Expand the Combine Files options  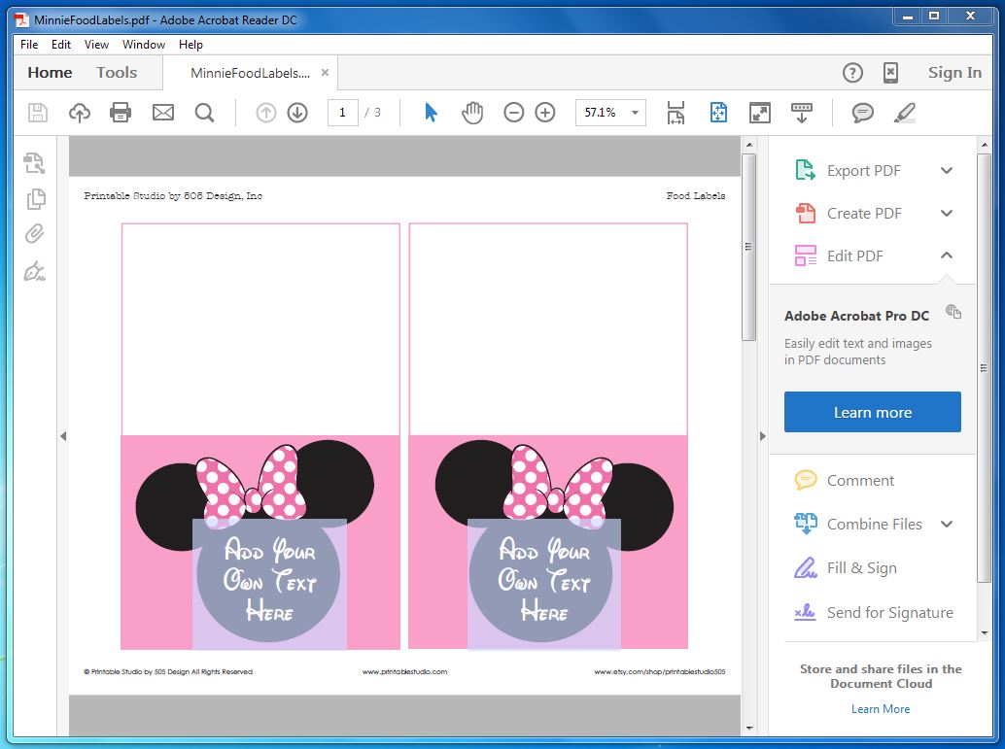click(x=946, y=524)
